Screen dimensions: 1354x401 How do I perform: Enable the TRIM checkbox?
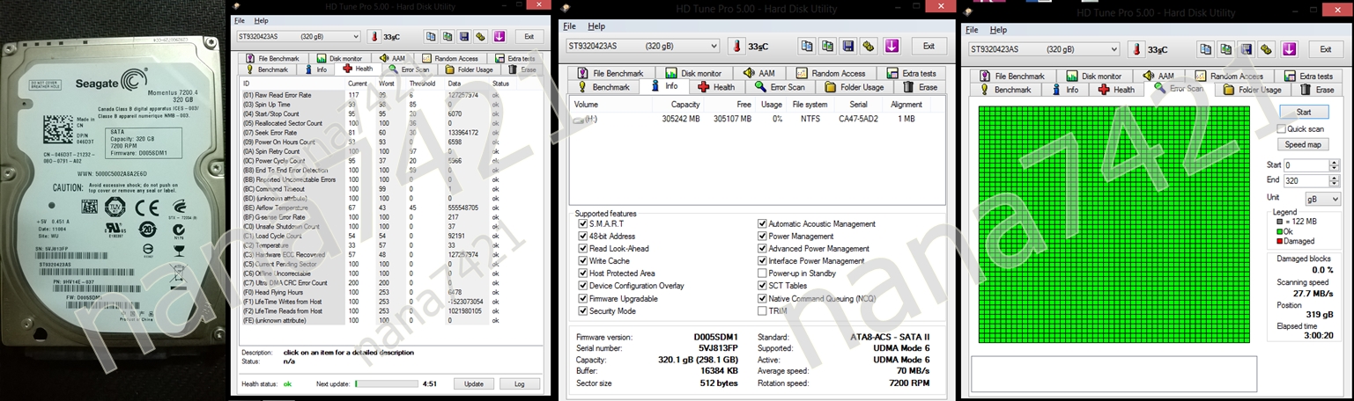click(x=762, y=310)
